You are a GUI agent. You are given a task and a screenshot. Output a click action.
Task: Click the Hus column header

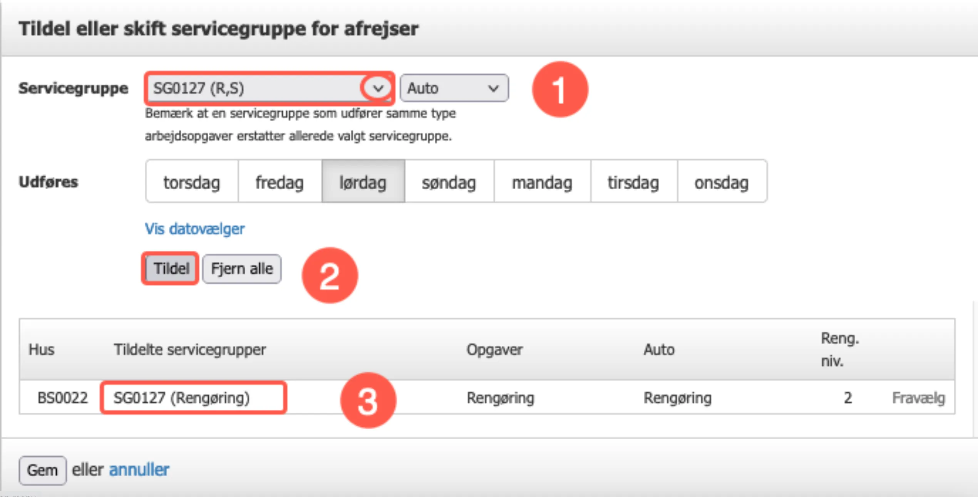[42, 349]
